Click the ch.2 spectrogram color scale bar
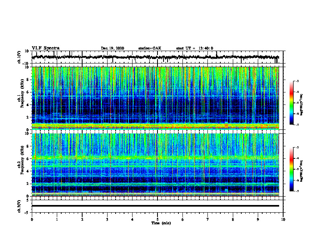 [x=292, y=169]
